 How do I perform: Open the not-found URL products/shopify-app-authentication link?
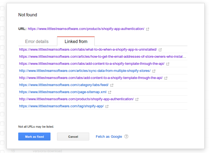86,29
